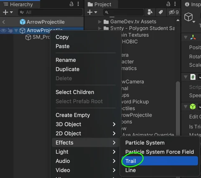Choose Duplicate from the context menu

[x=68, y=69]
